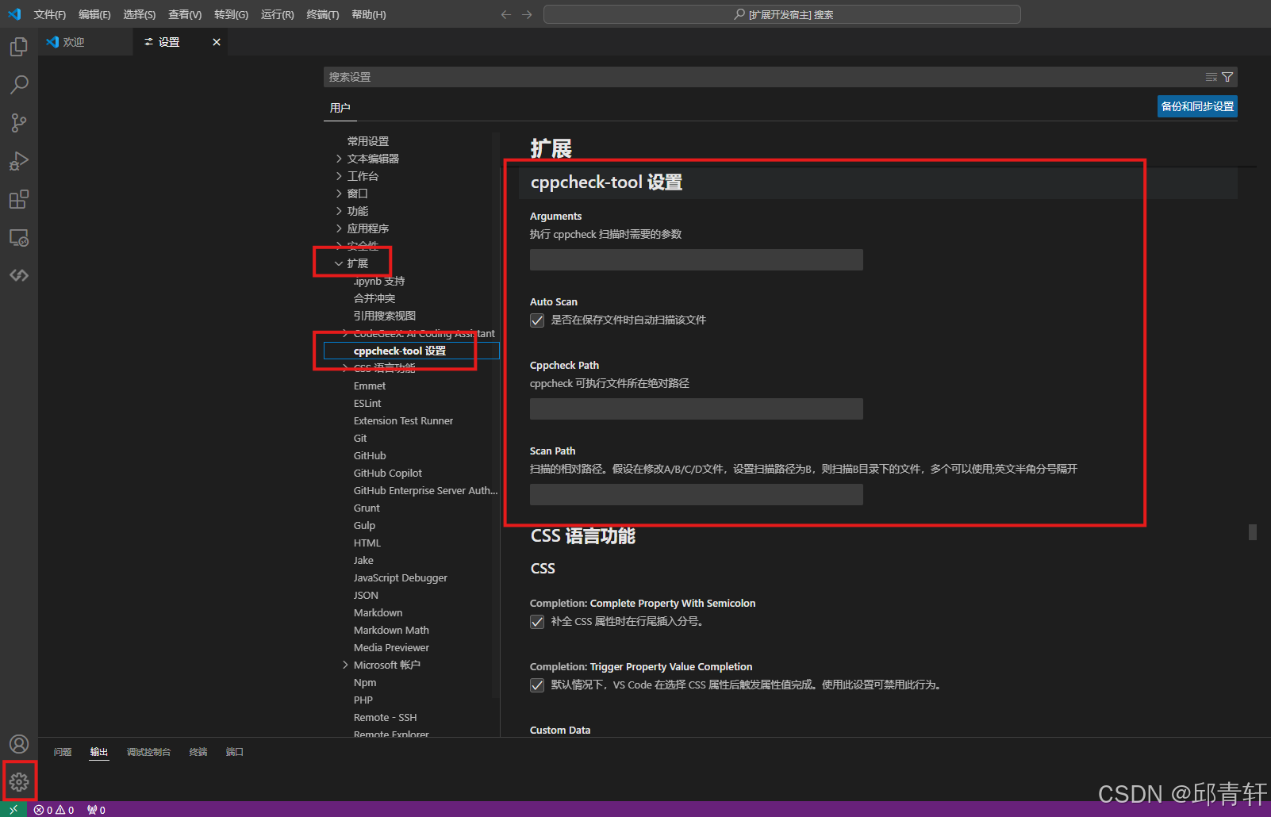
Task: Expand 工作台 in settings tree
Action: 339,176
